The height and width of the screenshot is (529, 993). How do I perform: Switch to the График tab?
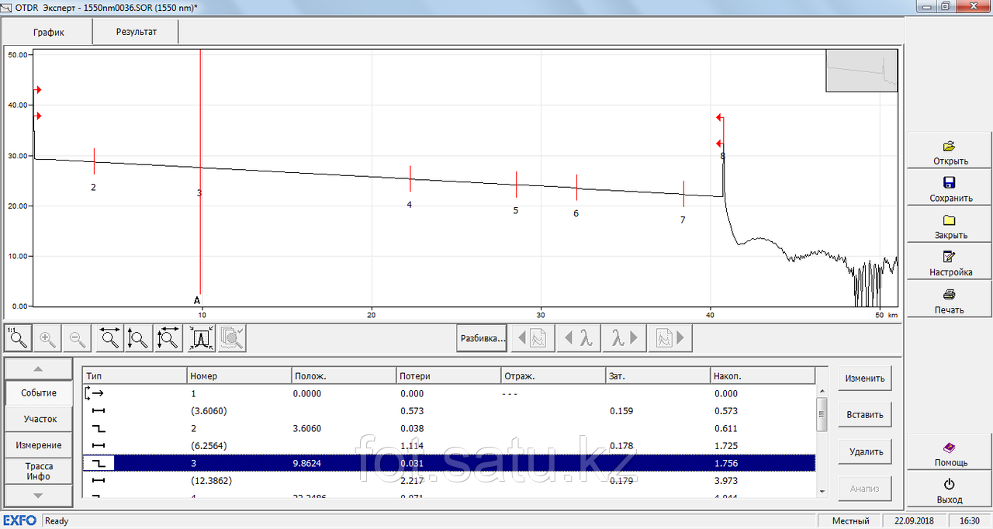tap(48, 33)
